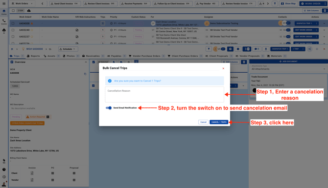Click Edit Columns above the work orders table
The image size is (328, 188).
311,11
